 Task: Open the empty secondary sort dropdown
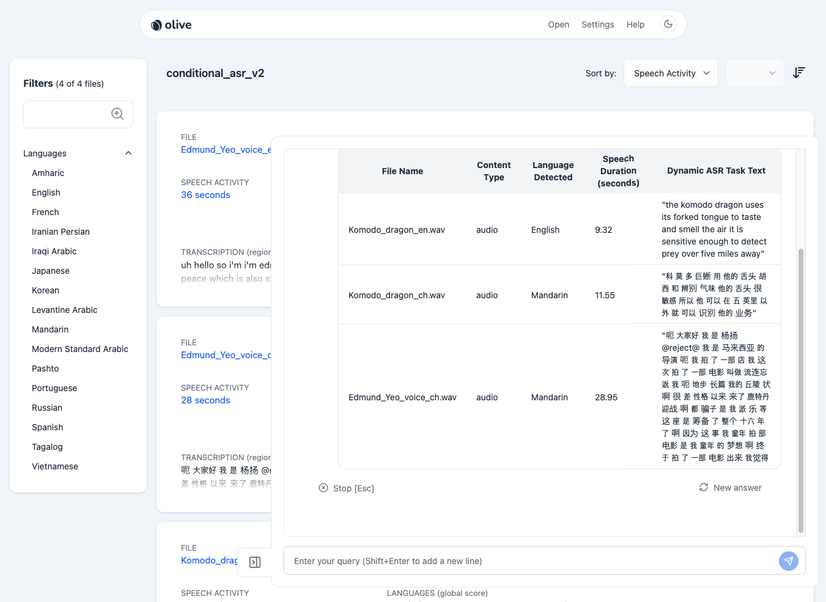[754, 73]
